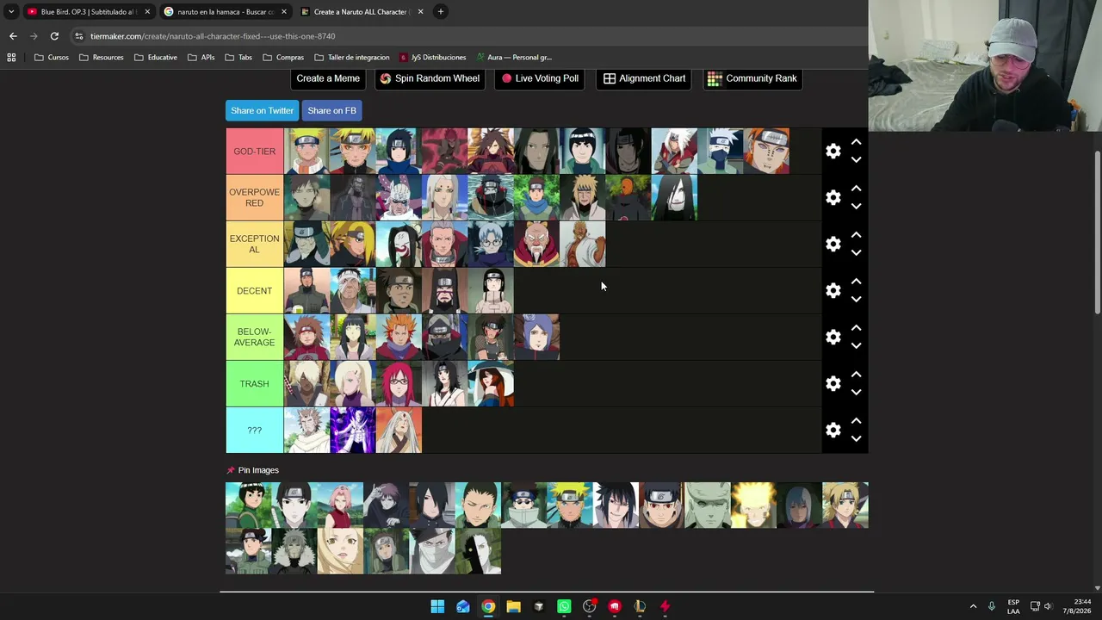Click the TRASH tier label
1102x620 pixels.
254,384
